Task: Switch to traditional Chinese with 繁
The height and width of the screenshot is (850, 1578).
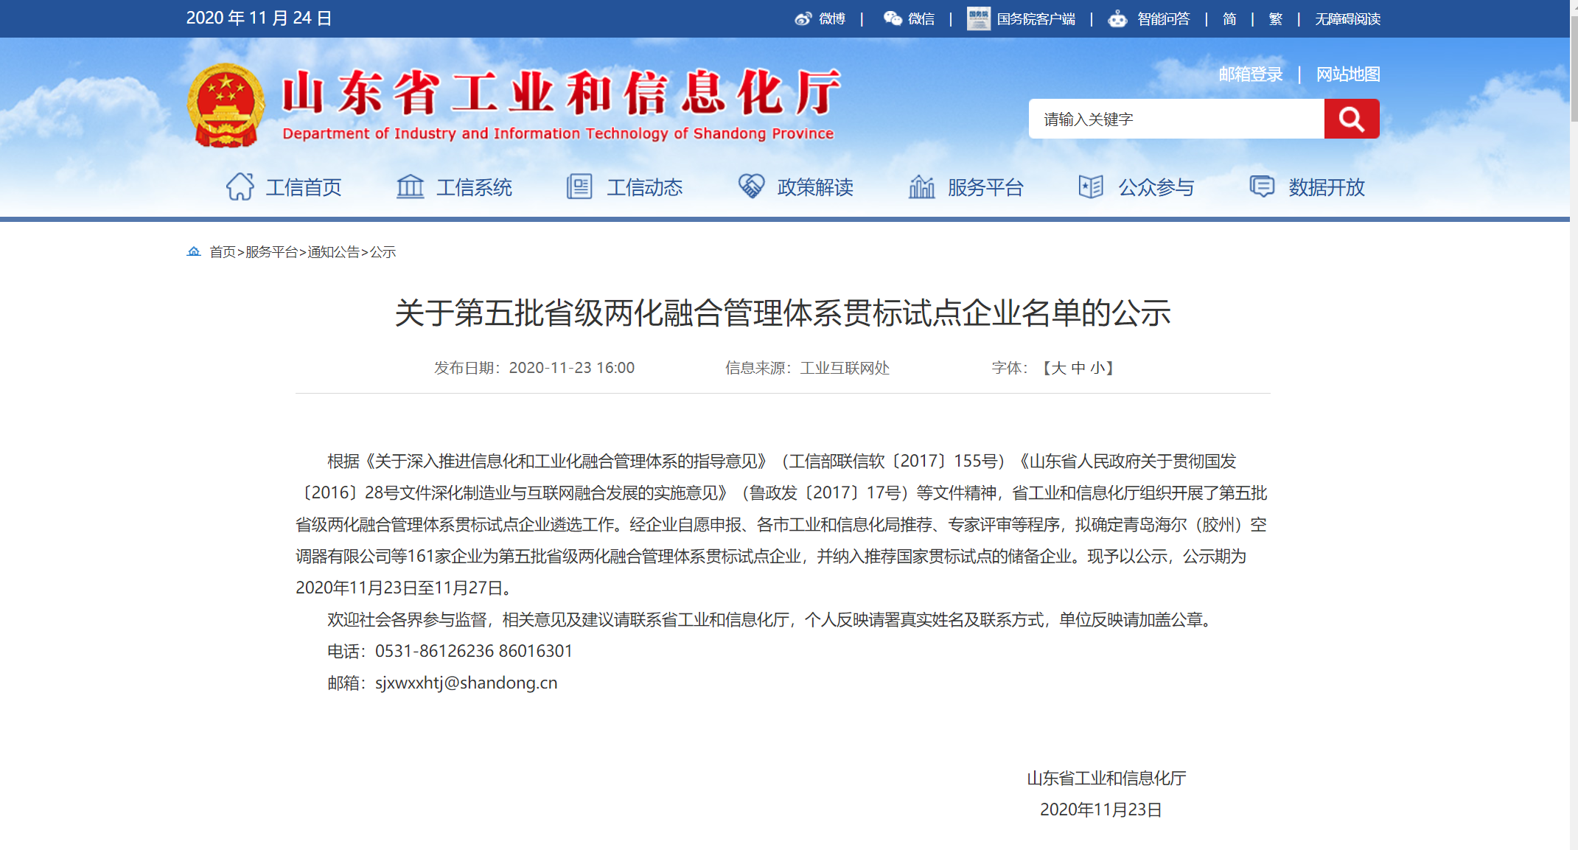Action: 1275,18
